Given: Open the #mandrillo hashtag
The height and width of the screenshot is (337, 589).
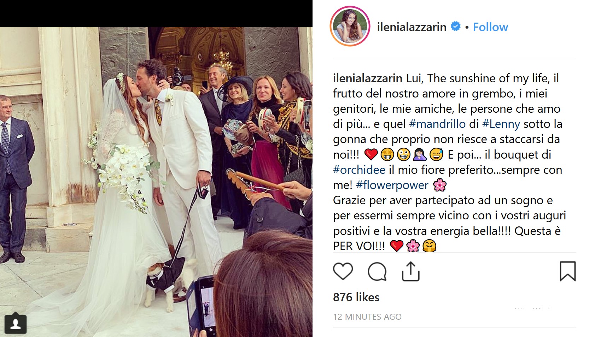Looking at the screenshot, I should [437, 124].
